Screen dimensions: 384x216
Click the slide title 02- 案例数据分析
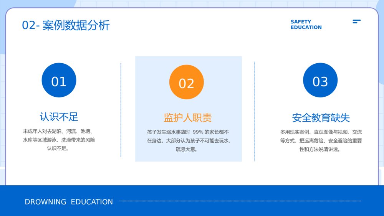(x=66, y=25)
